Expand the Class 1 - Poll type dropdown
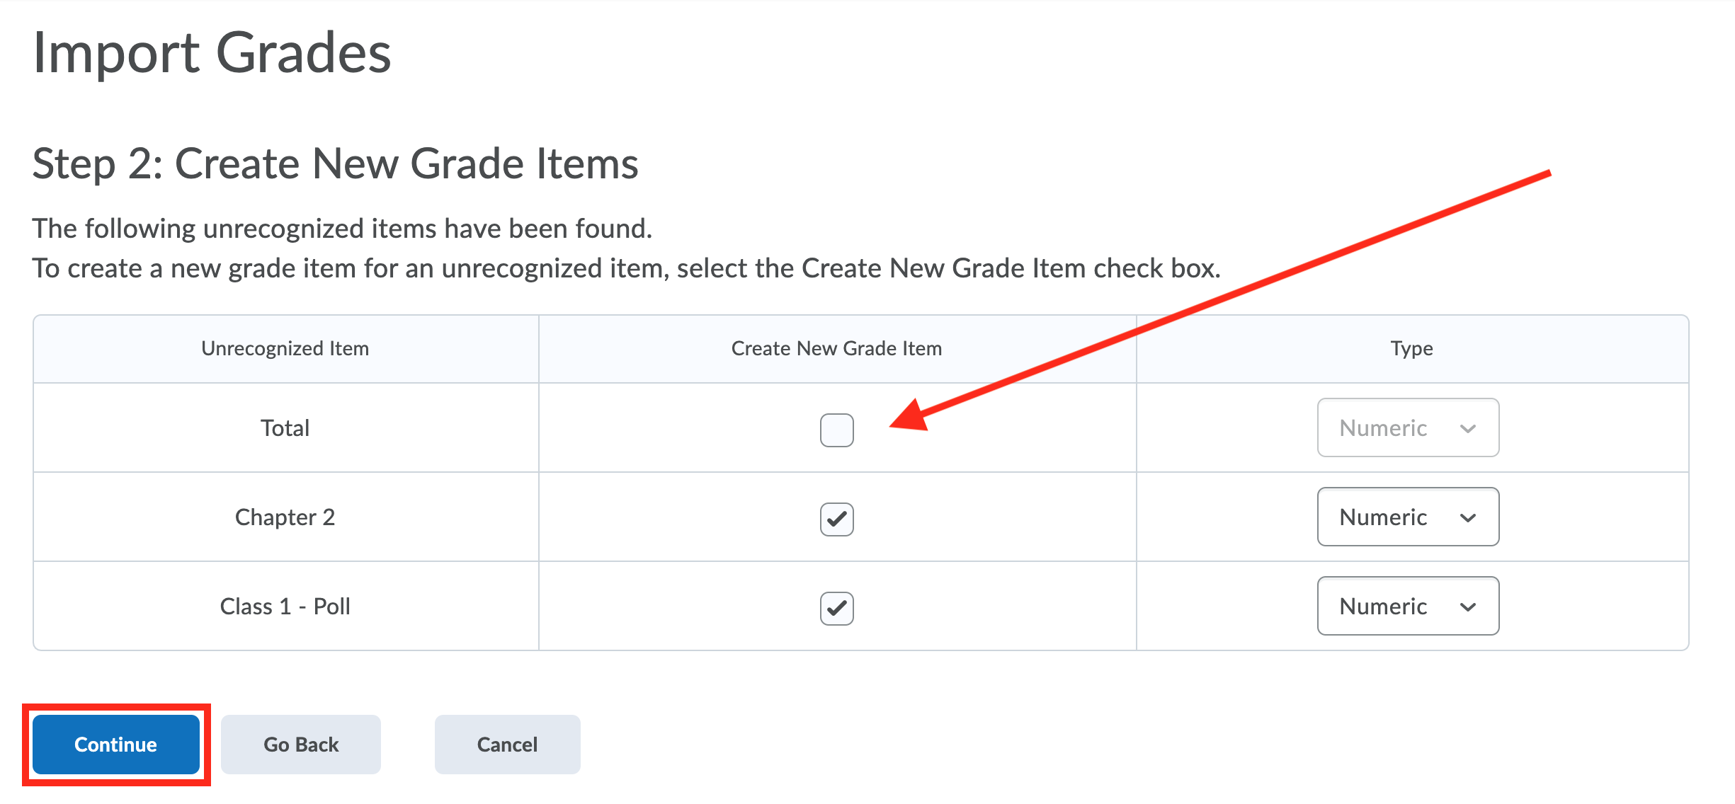Image resolution: width=1735 pixels, height=804 pixels. tap(1407, 606)
